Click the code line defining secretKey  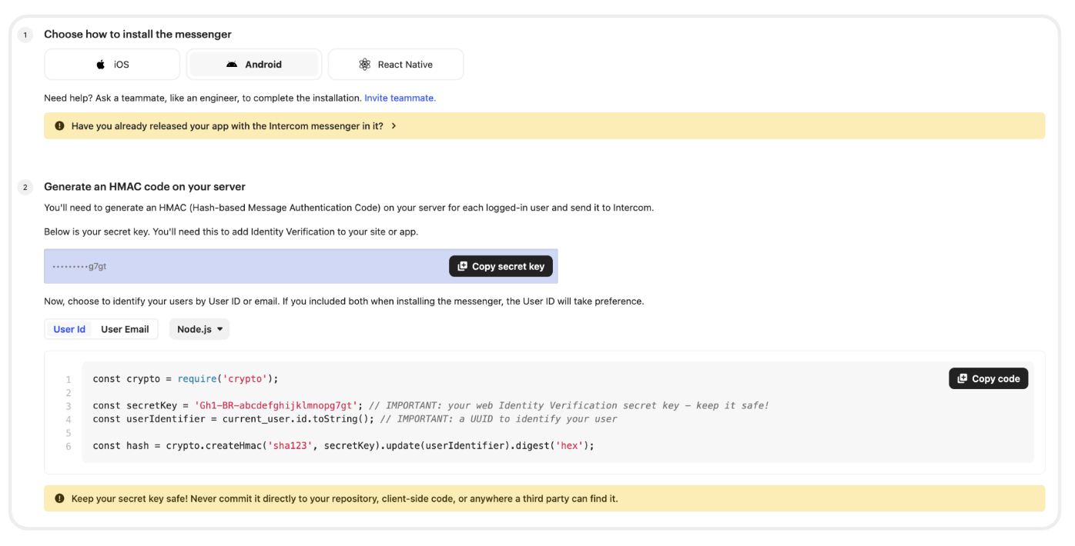coord(430,405)
